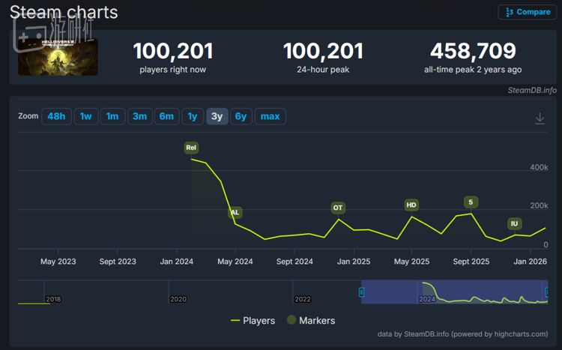562x350 pixels.
Task: Click the Sept 2025 axis label
Action: tap(471, 262)
